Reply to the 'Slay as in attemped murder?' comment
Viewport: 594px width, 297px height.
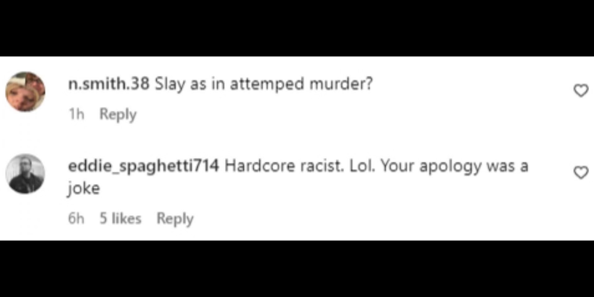coord(118,115)
